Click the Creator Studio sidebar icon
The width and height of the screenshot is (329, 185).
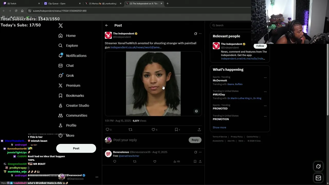tap(60, 106)
